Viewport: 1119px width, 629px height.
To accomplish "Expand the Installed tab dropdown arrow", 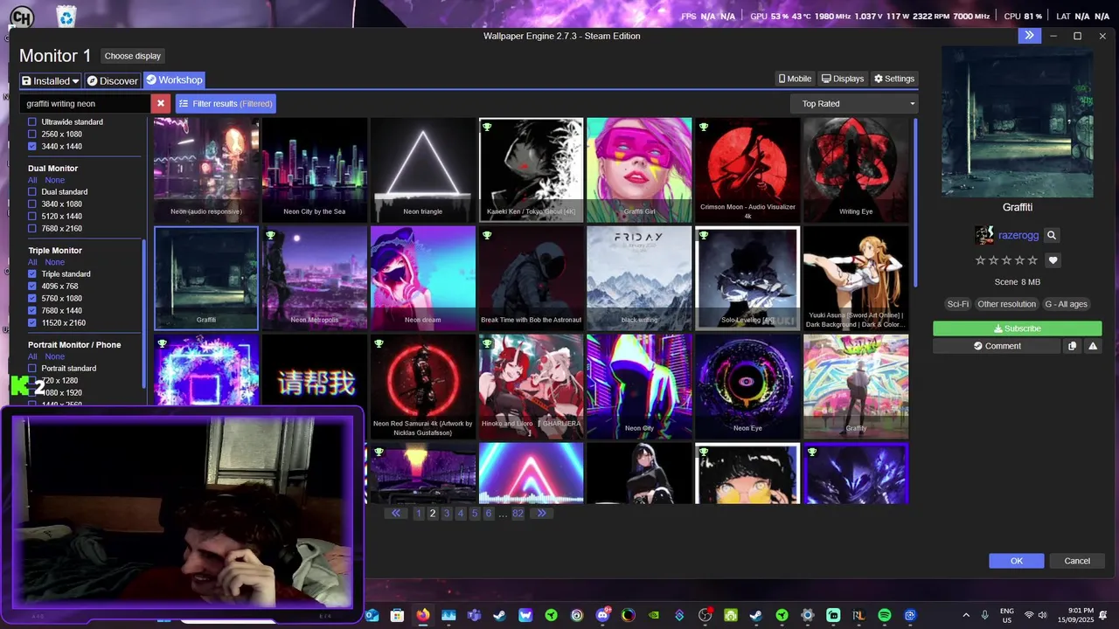I will (x=75, y=80).
